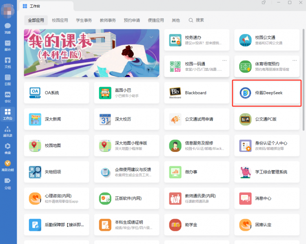Open 公文通试用申请 app

pyautogui.click(x=197, y=119)
